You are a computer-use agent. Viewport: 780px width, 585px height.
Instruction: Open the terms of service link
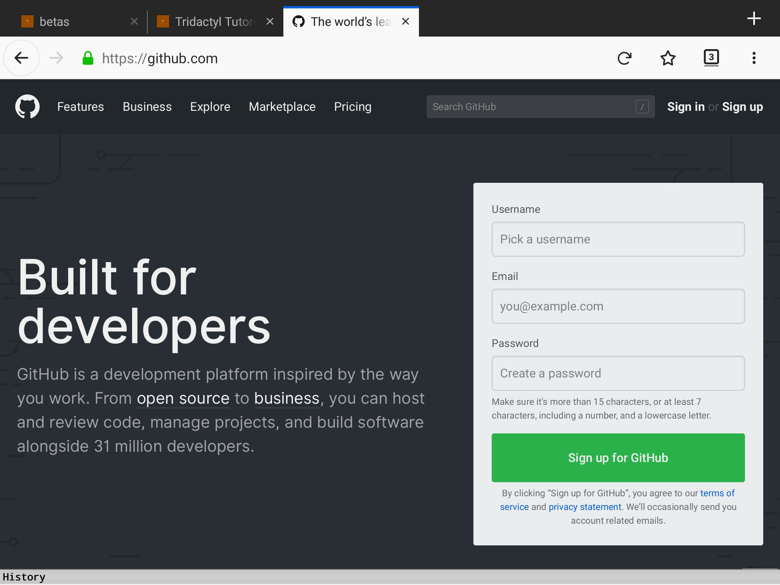coord(717,493)
